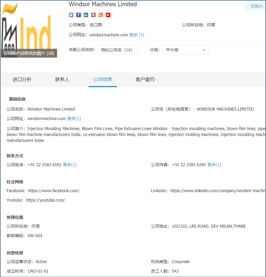Click the 联系方式 section heading
266x277 pixels.
[x=15, y=156]
